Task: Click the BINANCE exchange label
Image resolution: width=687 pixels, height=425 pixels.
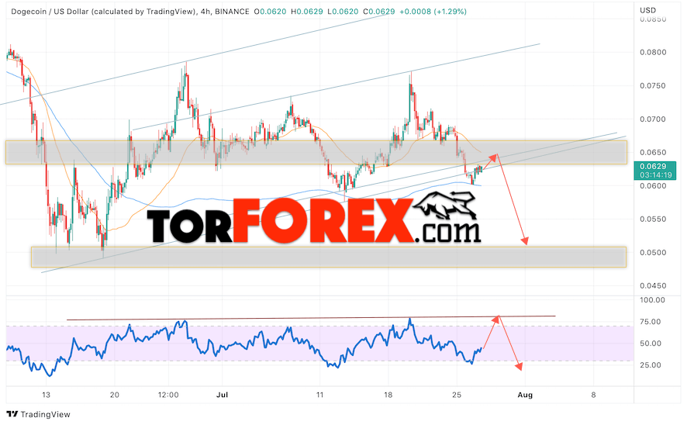Action: 232,12
